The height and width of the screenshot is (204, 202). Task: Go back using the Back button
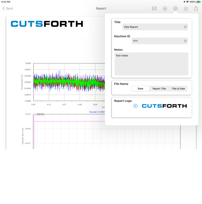[8, 9]
